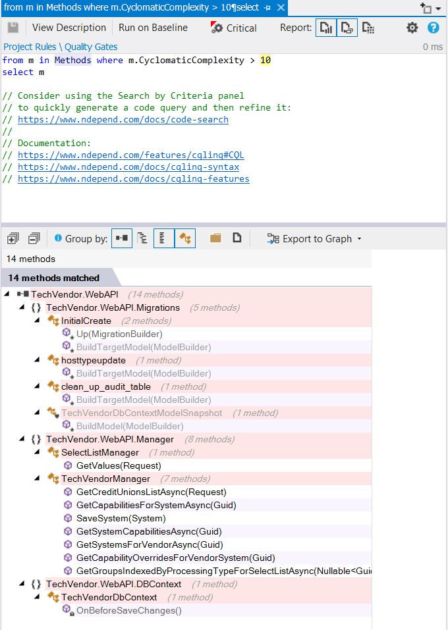Click TechVendor.WebAPI assembly icon
The image size is (448, 630).
23,294
